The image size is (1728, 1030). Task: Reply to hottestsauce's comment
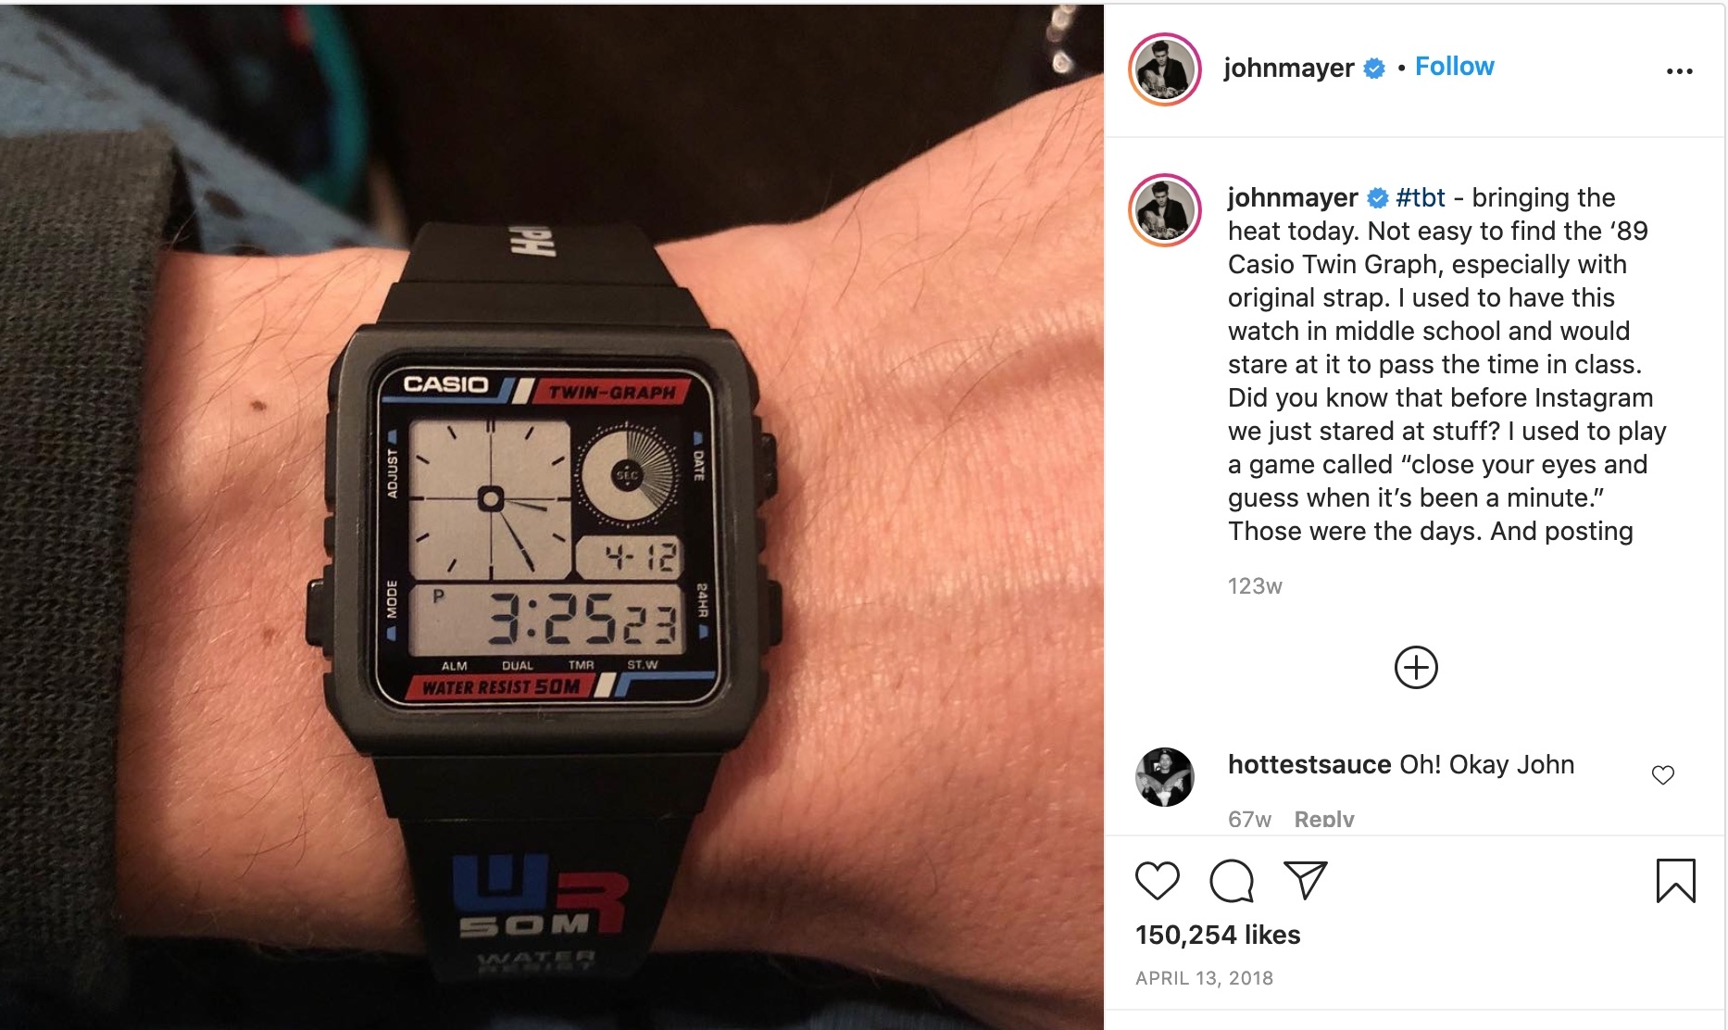coord(1324,819)
